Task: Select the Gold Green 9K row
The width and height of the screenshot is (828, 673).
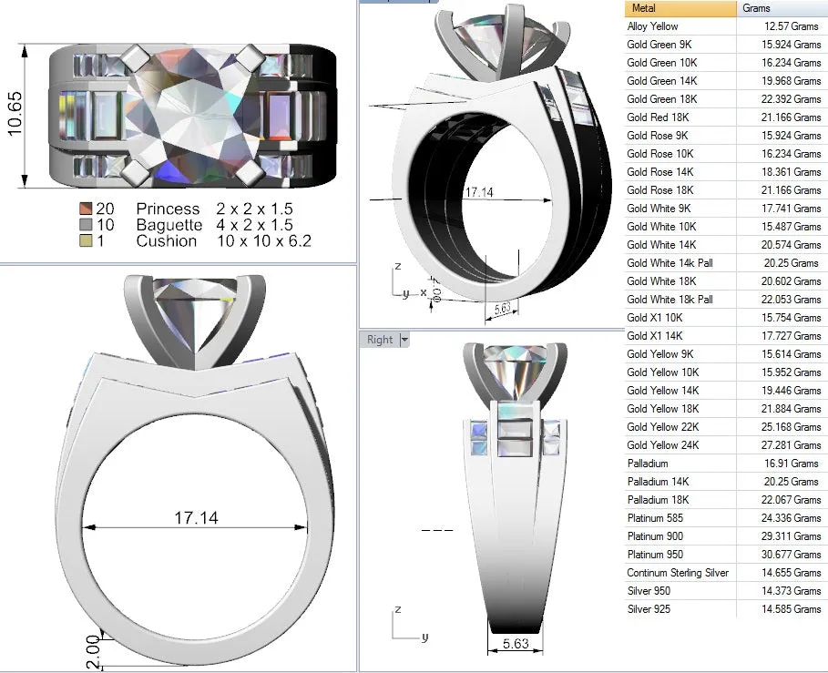Action: [x=726, y=45]
